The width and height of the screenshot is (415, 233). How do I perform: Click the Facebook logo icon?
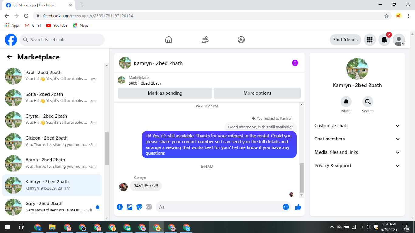pos(11,40)
